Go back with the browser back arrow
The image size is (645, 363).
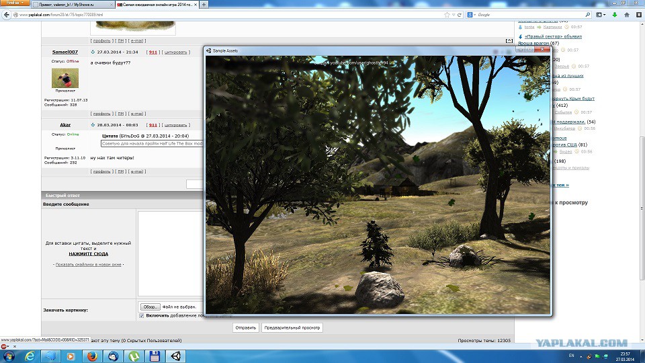pos(6,15)
